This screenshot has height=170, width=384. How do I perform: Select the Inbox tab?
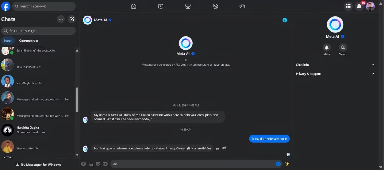8,41
